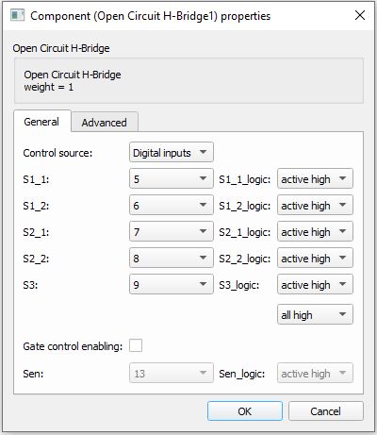The height and width of the screenshot is (435, 377).
Task: Open the Control source dropdown
Action: [x=172, y=153]
